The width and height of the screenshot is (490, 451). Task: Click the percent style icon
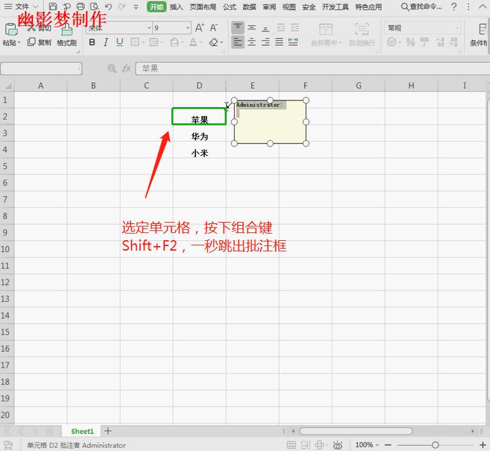tap(411, 42)
